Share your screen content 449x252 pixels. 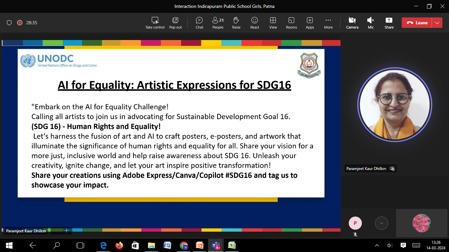[389, 23]
